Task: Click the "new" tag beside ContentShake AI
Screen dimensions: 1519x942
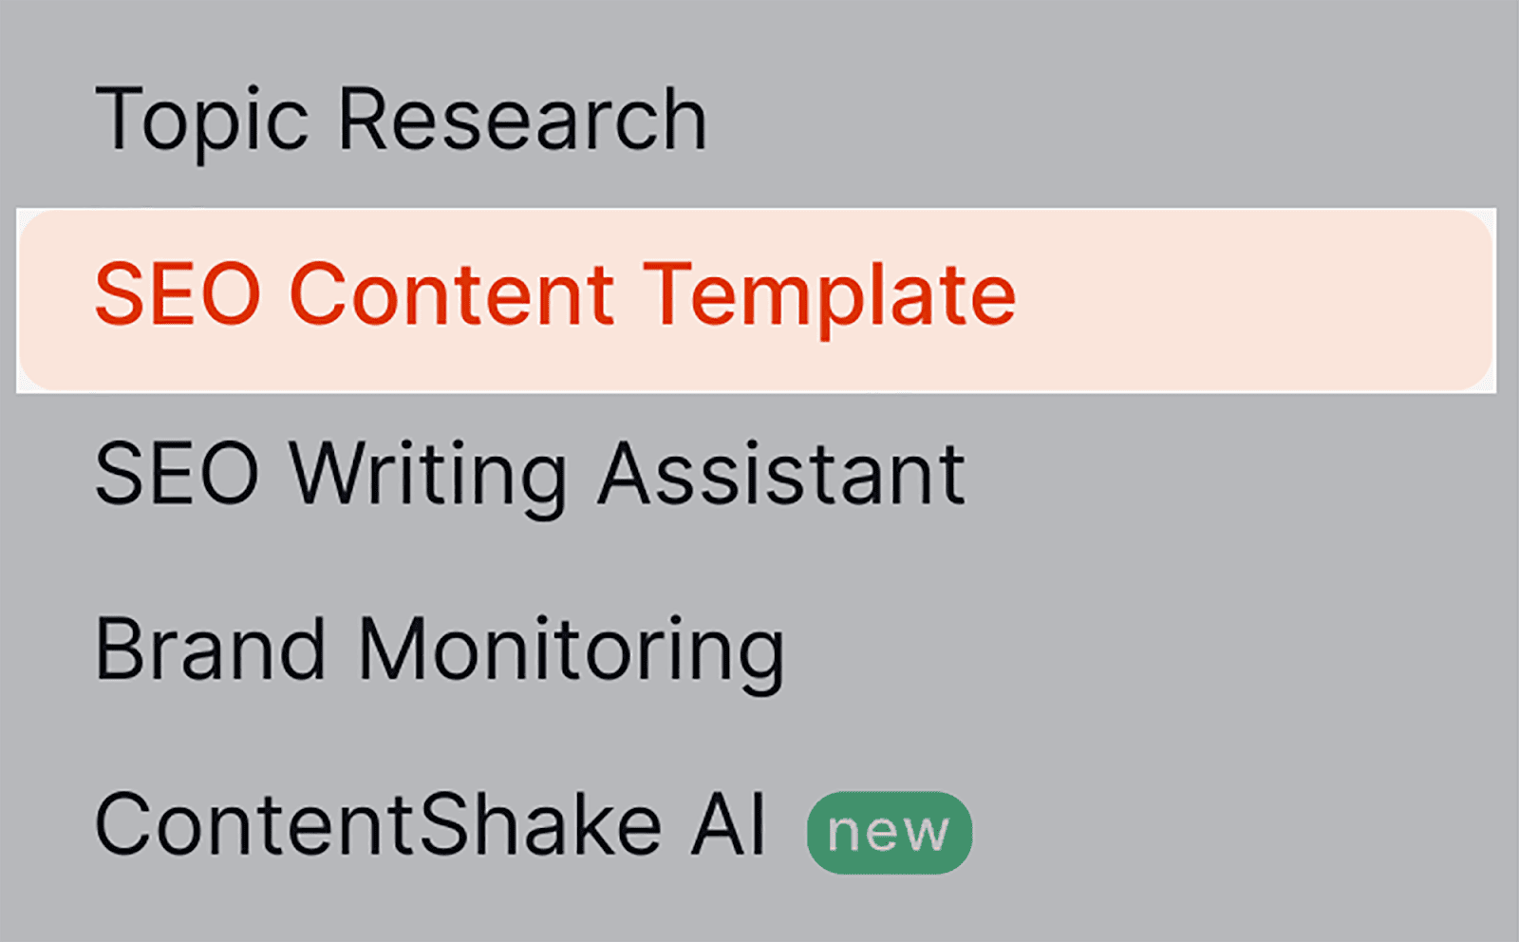Action: 889,832
